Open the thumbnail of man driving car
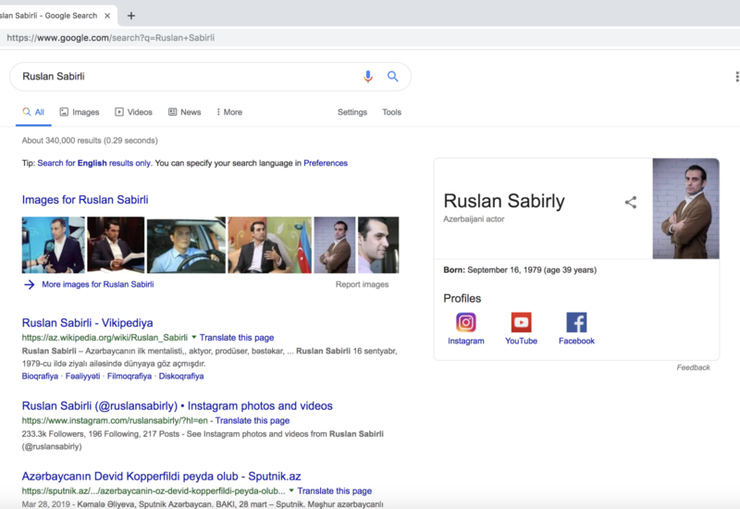 (x=187, y=245)
